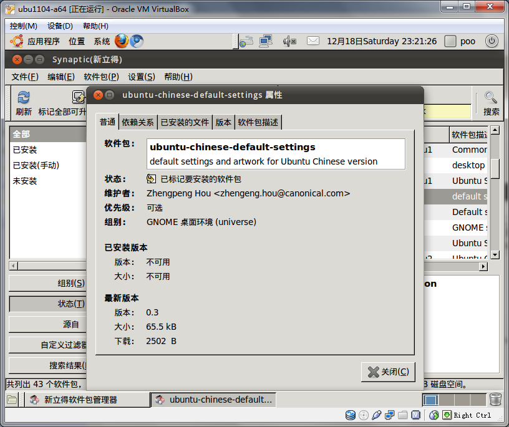Image resolution: width=509 pixels, height=427 pixels.
Task: Click the 自定义过滤器 button
Action: coord(47,345)
